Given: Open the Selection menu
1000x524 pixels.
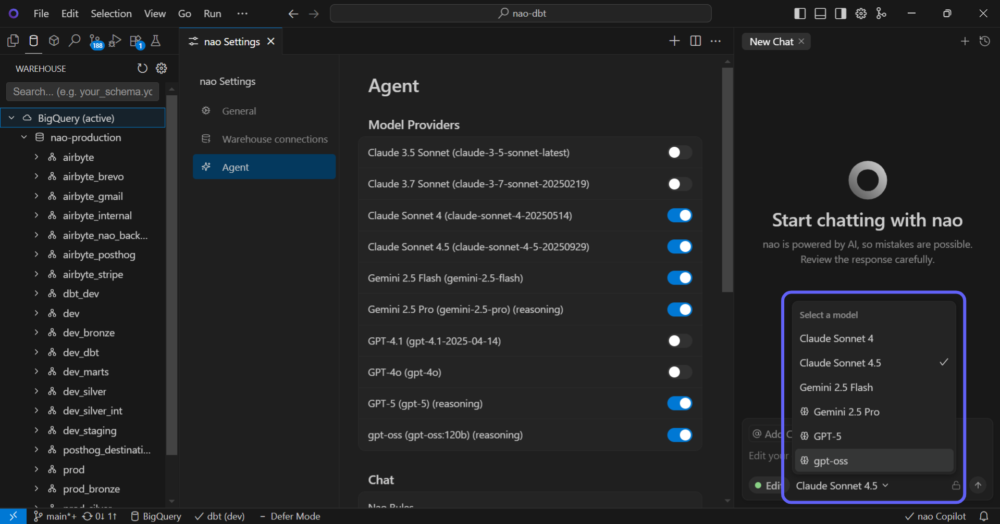Looking at the screenshot, I should 111,14.
